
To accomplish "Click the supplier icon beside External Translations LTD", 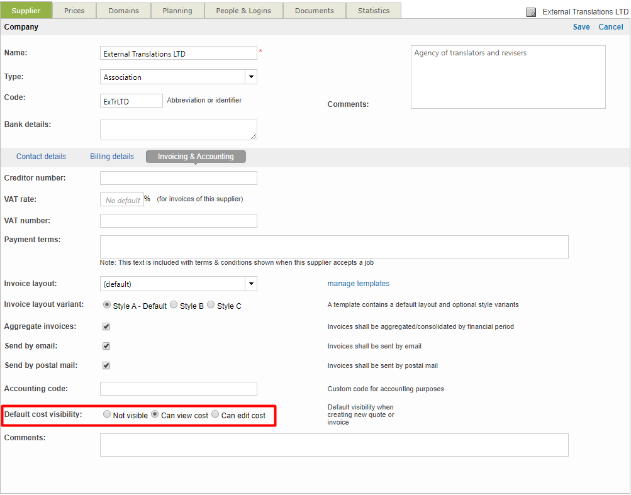I will 531,12.
